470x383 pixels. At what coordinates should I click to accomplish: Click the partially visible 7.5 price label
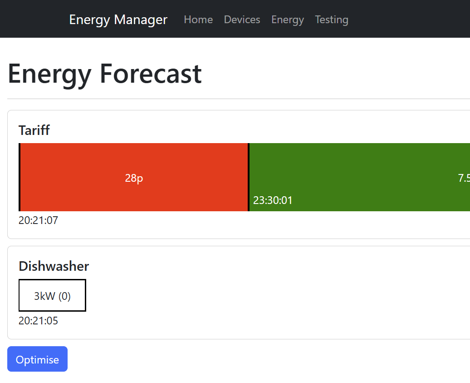click(x=464, y=178)
